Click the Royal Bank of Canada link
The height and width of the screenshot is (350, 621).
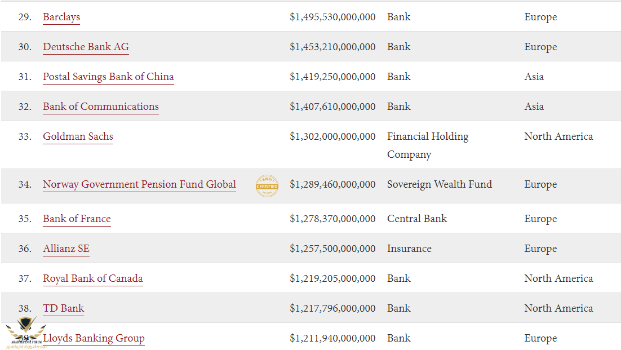pos(93,278)
